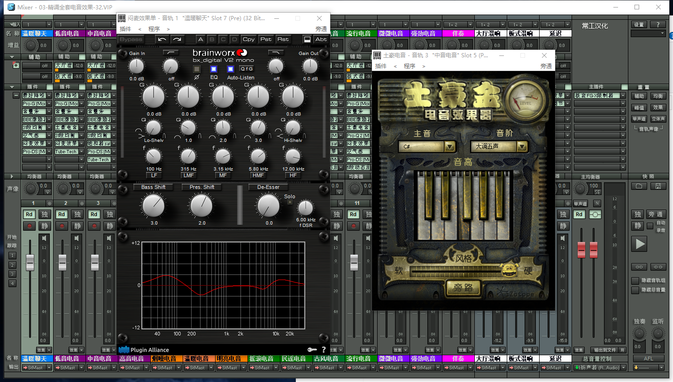This screenshot has width=673, height=382.
Task: Click the link chain icon in master section
Action: (639, 267)
